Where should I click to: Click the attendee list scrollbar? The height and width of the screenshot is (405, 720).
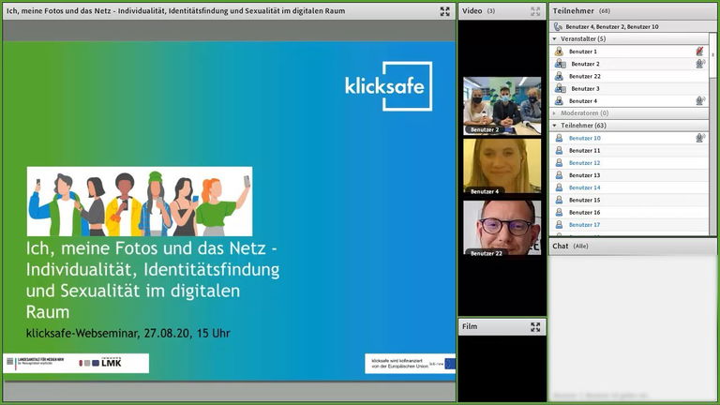712,141
